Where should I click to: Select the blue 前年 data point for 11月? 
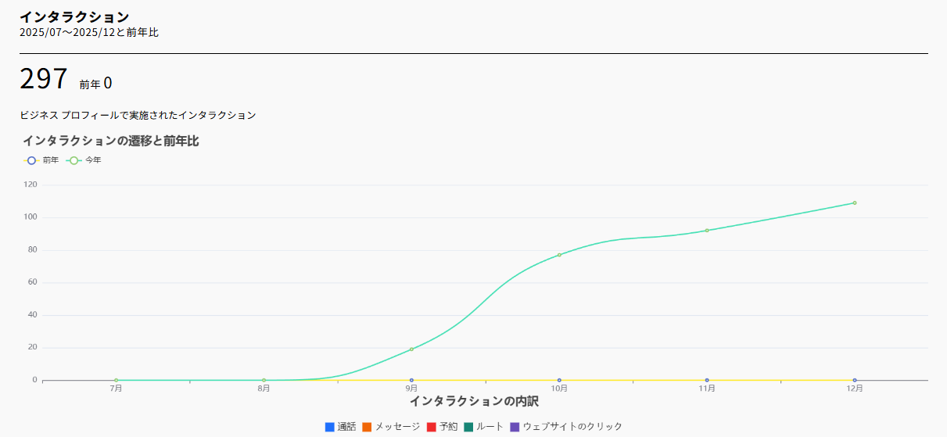707,380
